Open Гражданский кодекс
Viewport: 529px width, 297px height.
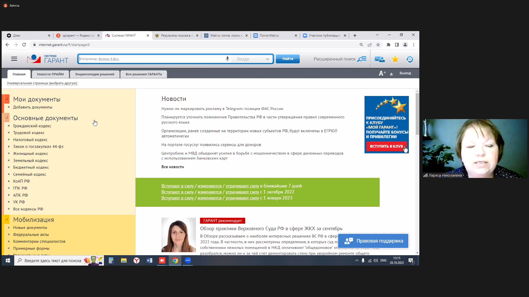[32, 126]
